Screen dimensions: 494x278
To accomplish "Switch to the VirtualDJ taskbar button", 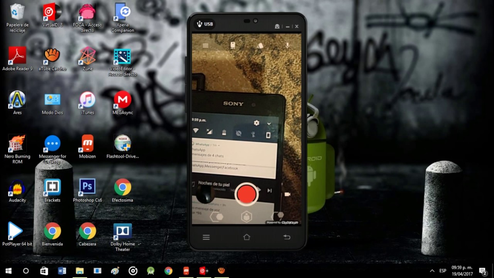I will click(204, 271).
